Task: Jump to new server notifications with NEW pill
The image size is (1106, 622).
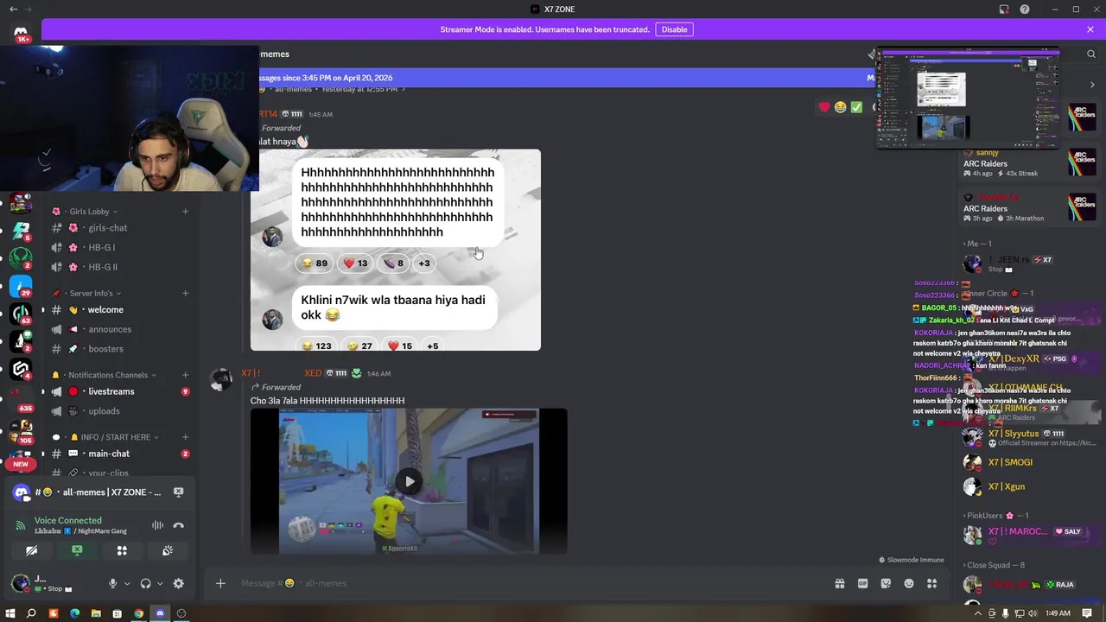Action: 21,464
